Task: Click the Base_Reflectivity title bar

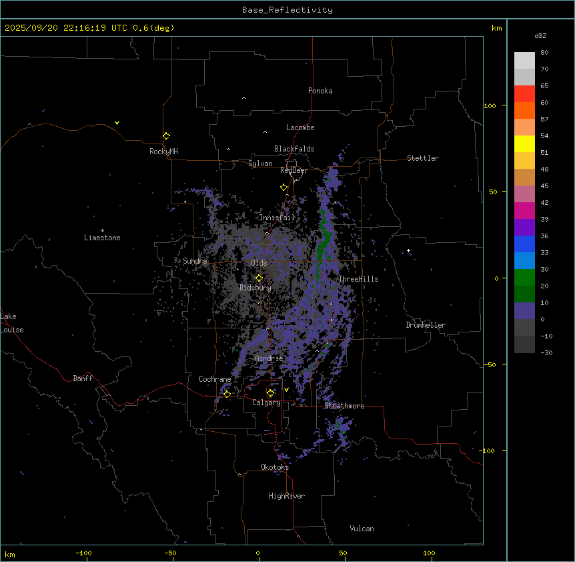Action: point(287,10)
